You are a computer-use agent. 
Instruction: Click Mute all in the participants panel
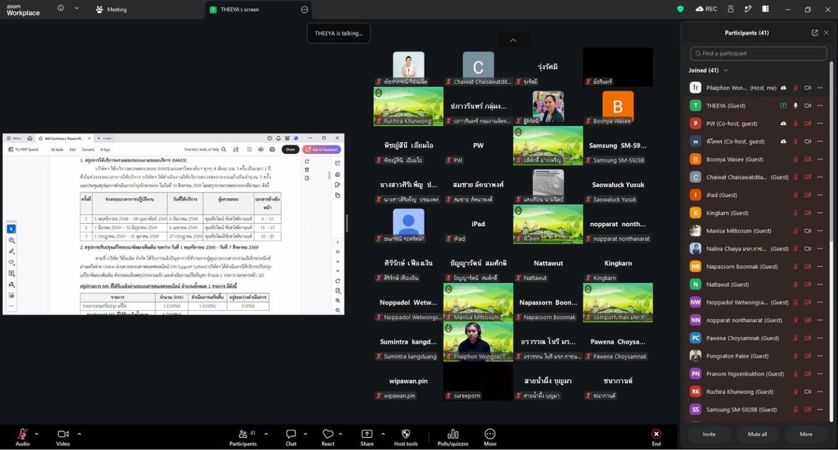pyautogui.click(x=757, y=434)
